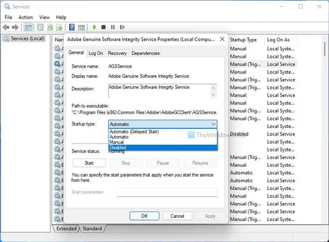Click the Cancel button
Viewport: 329px width, 242px height.
coord(177,216)
